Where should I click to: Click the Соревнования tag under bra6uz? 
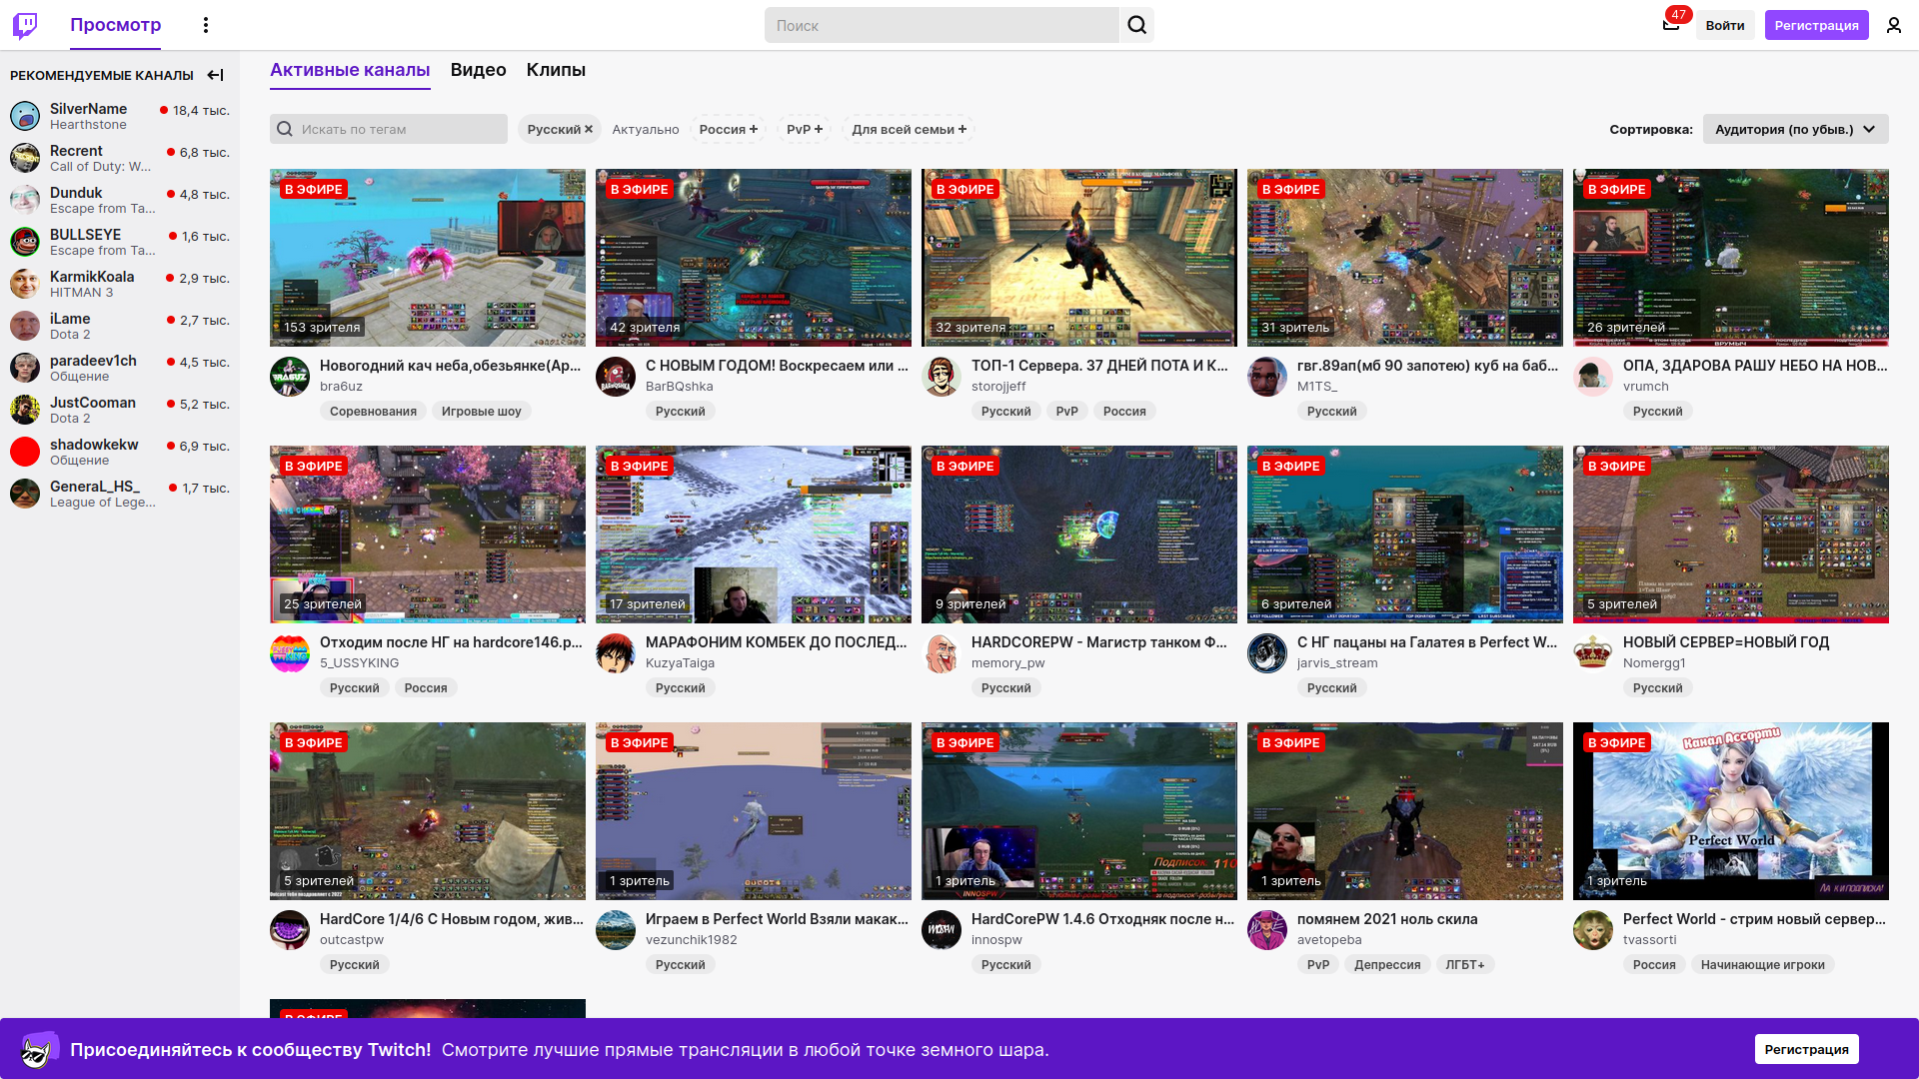[x=373, y=411]
